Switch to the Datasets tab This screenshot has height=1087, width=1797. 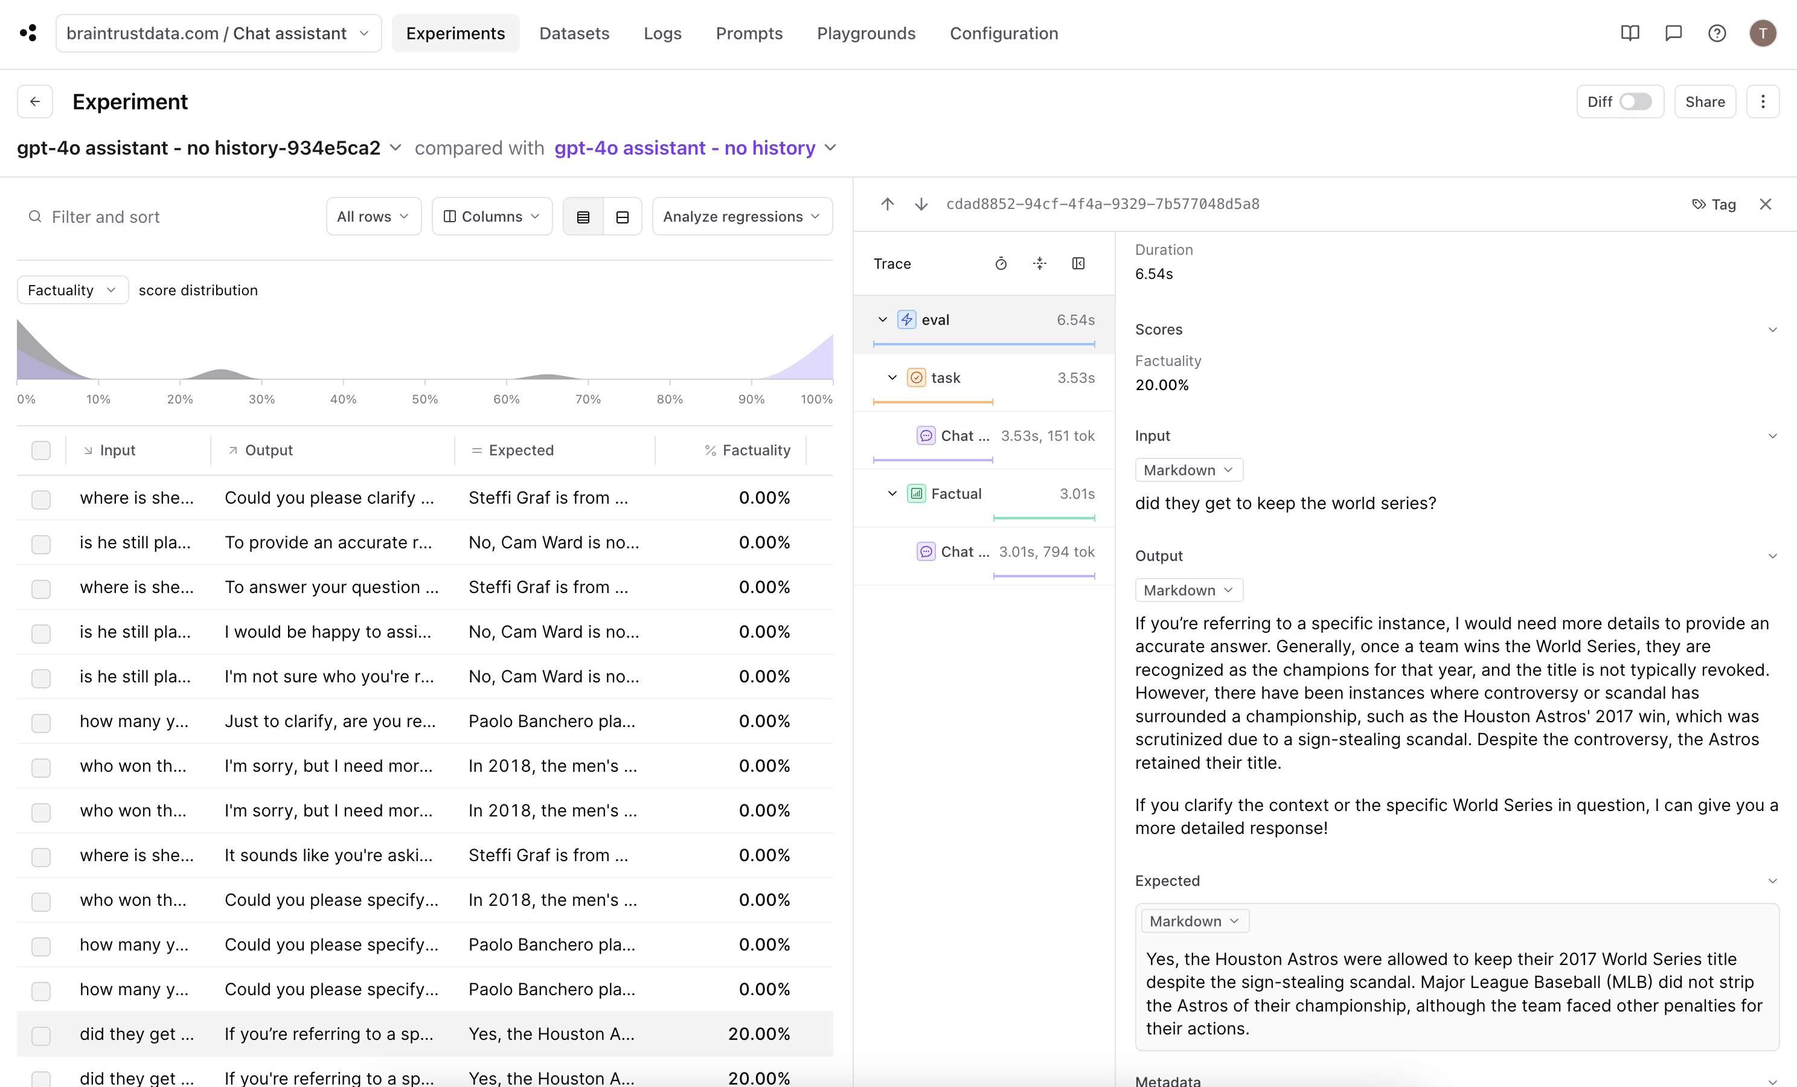[574, 34]
